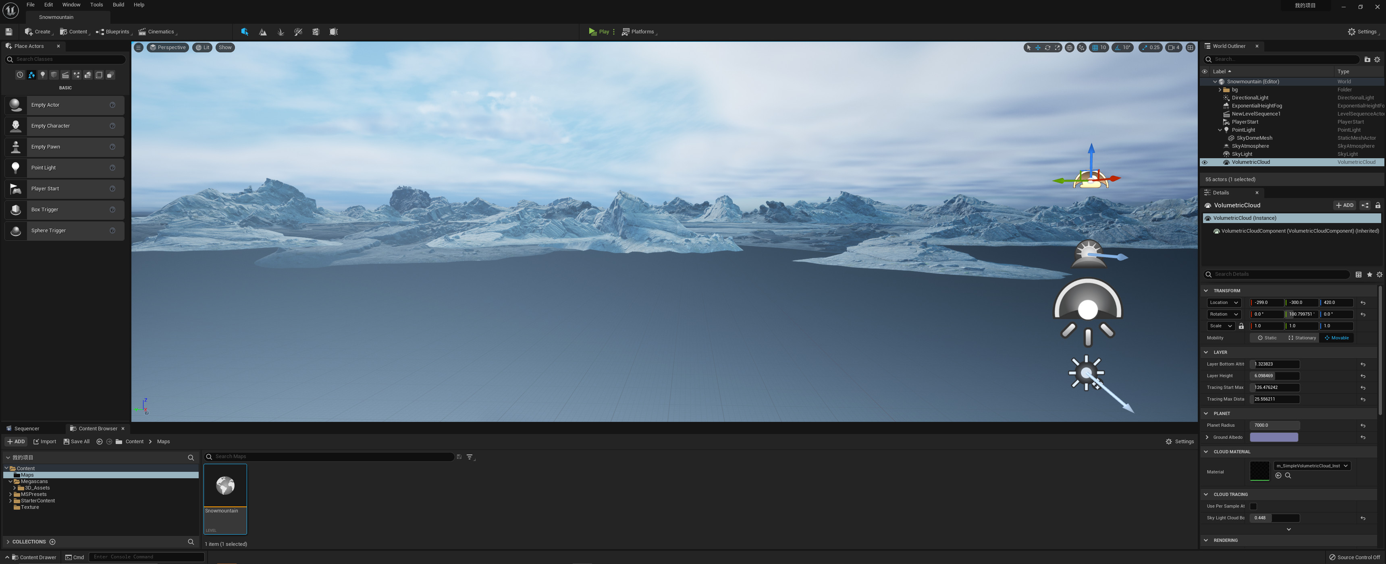
Task: Select the Cinematic category in Place Actors
Action: (x=65, y=75)
